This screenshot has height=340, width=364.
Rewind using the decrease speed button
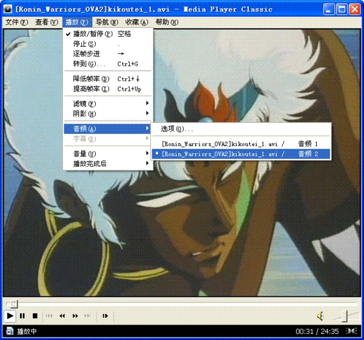point(62,316)
